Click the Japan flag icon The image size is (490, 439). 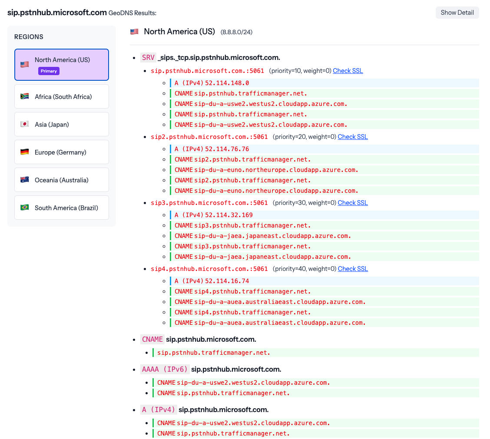tap(25, 125)
